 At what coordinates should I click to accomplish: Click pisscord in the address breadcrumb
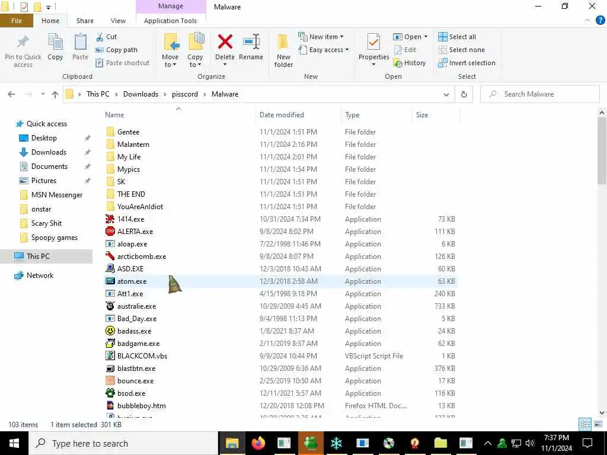[185, 94]
